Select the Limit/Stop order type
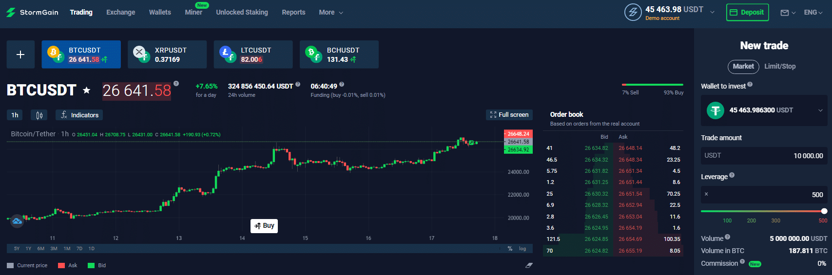The height and width of the screenshot is (275, 832). click(780, 66)
